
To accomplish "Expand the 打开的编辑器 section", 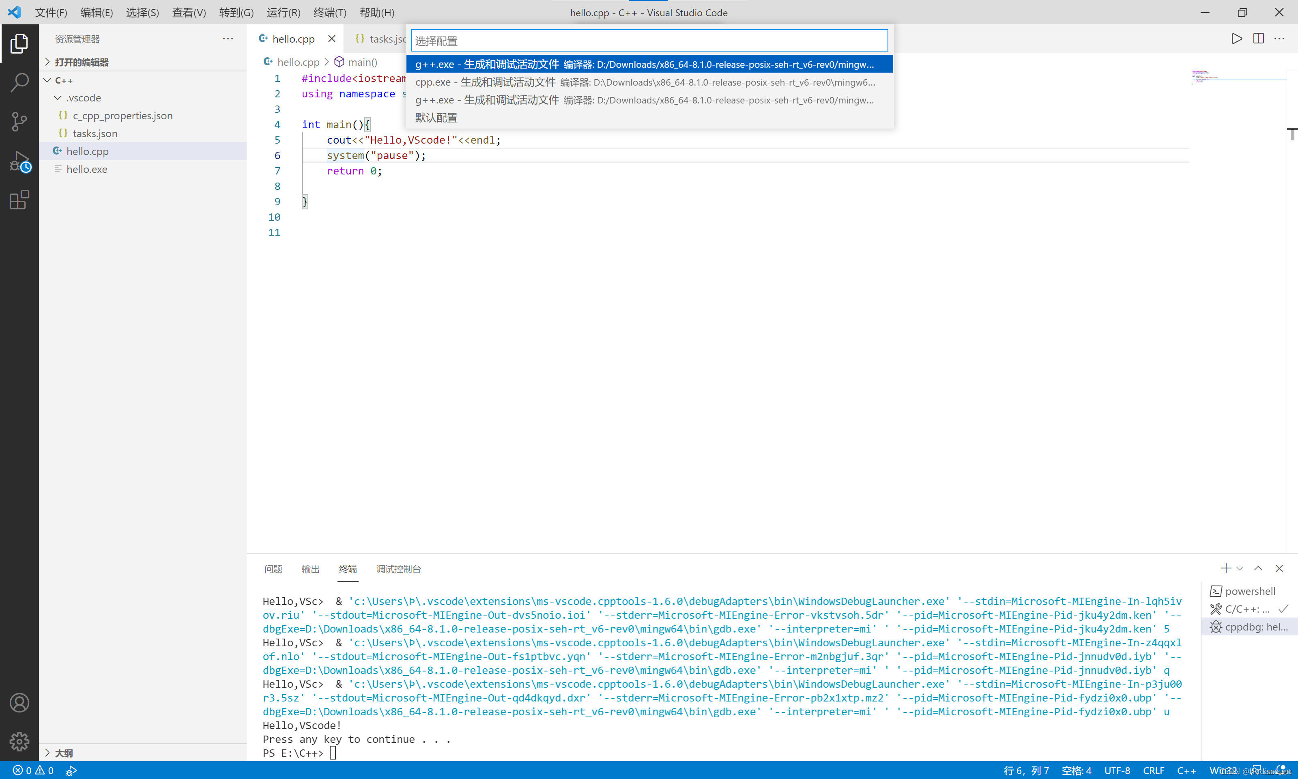I will [x=81, y=61].
